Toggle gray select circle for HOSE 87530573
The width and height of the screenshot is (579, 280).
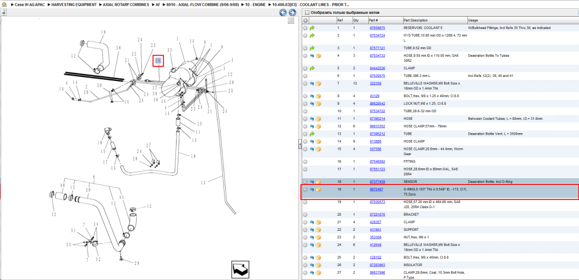[305, 202]
